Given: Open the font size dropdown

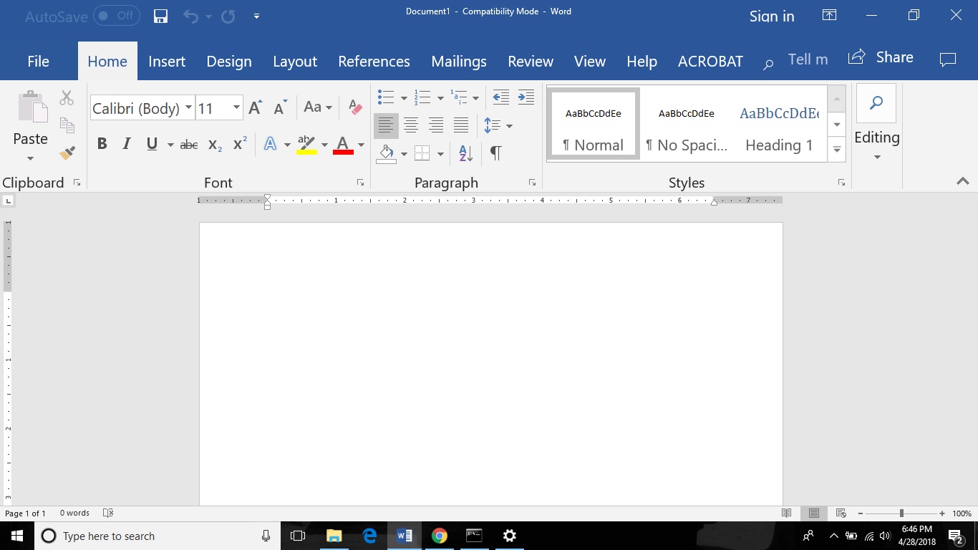Looking at the screenshot, I should coord(236,107).
